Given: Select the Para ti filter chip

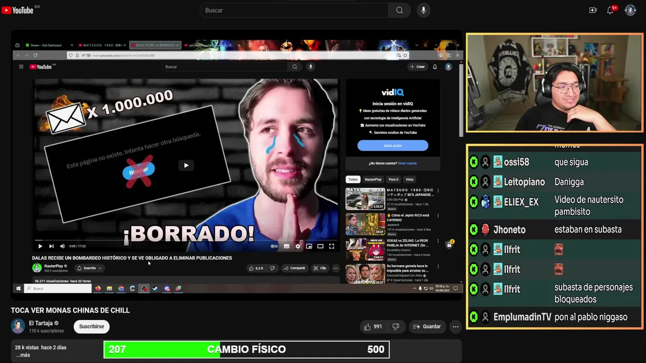Looking at the screenshot, I should tap(393, 179).
